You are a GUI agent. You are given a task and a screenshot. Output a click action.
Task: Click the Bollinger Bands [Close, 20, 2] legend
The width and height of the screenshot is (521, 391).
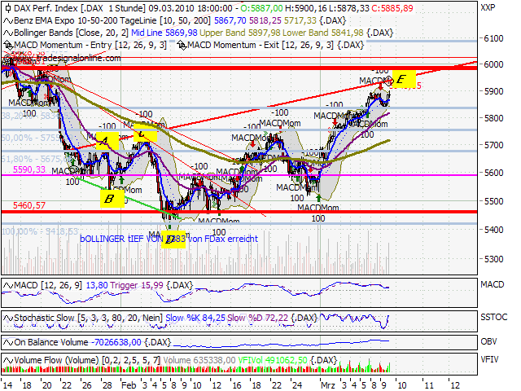click(71, 33)
